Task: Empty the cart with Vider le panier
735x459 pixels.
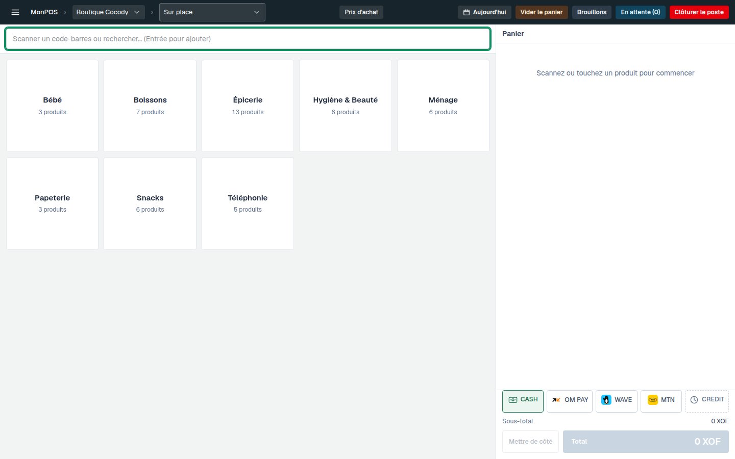Action: [542, 12]
